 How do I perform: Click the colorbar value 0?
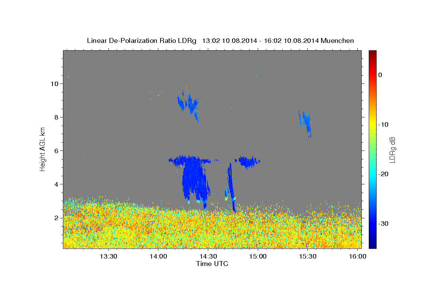tap(380, 75)
